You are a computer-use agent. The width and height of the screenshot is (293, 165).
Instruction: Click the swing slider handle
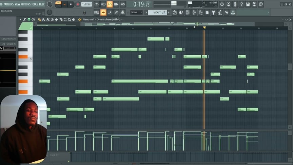click(x=85, y=13)
